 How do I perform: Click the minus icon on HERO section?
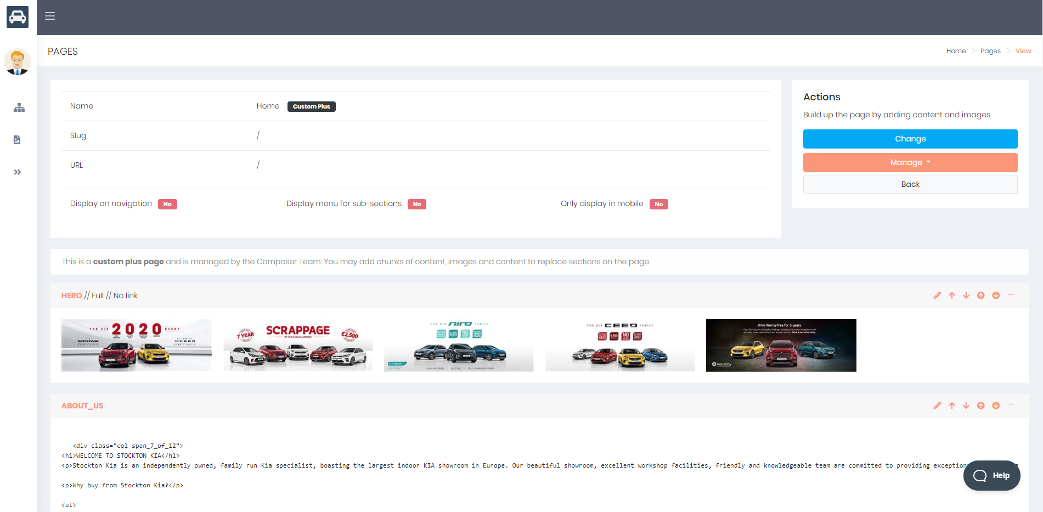pos(1011,295)
